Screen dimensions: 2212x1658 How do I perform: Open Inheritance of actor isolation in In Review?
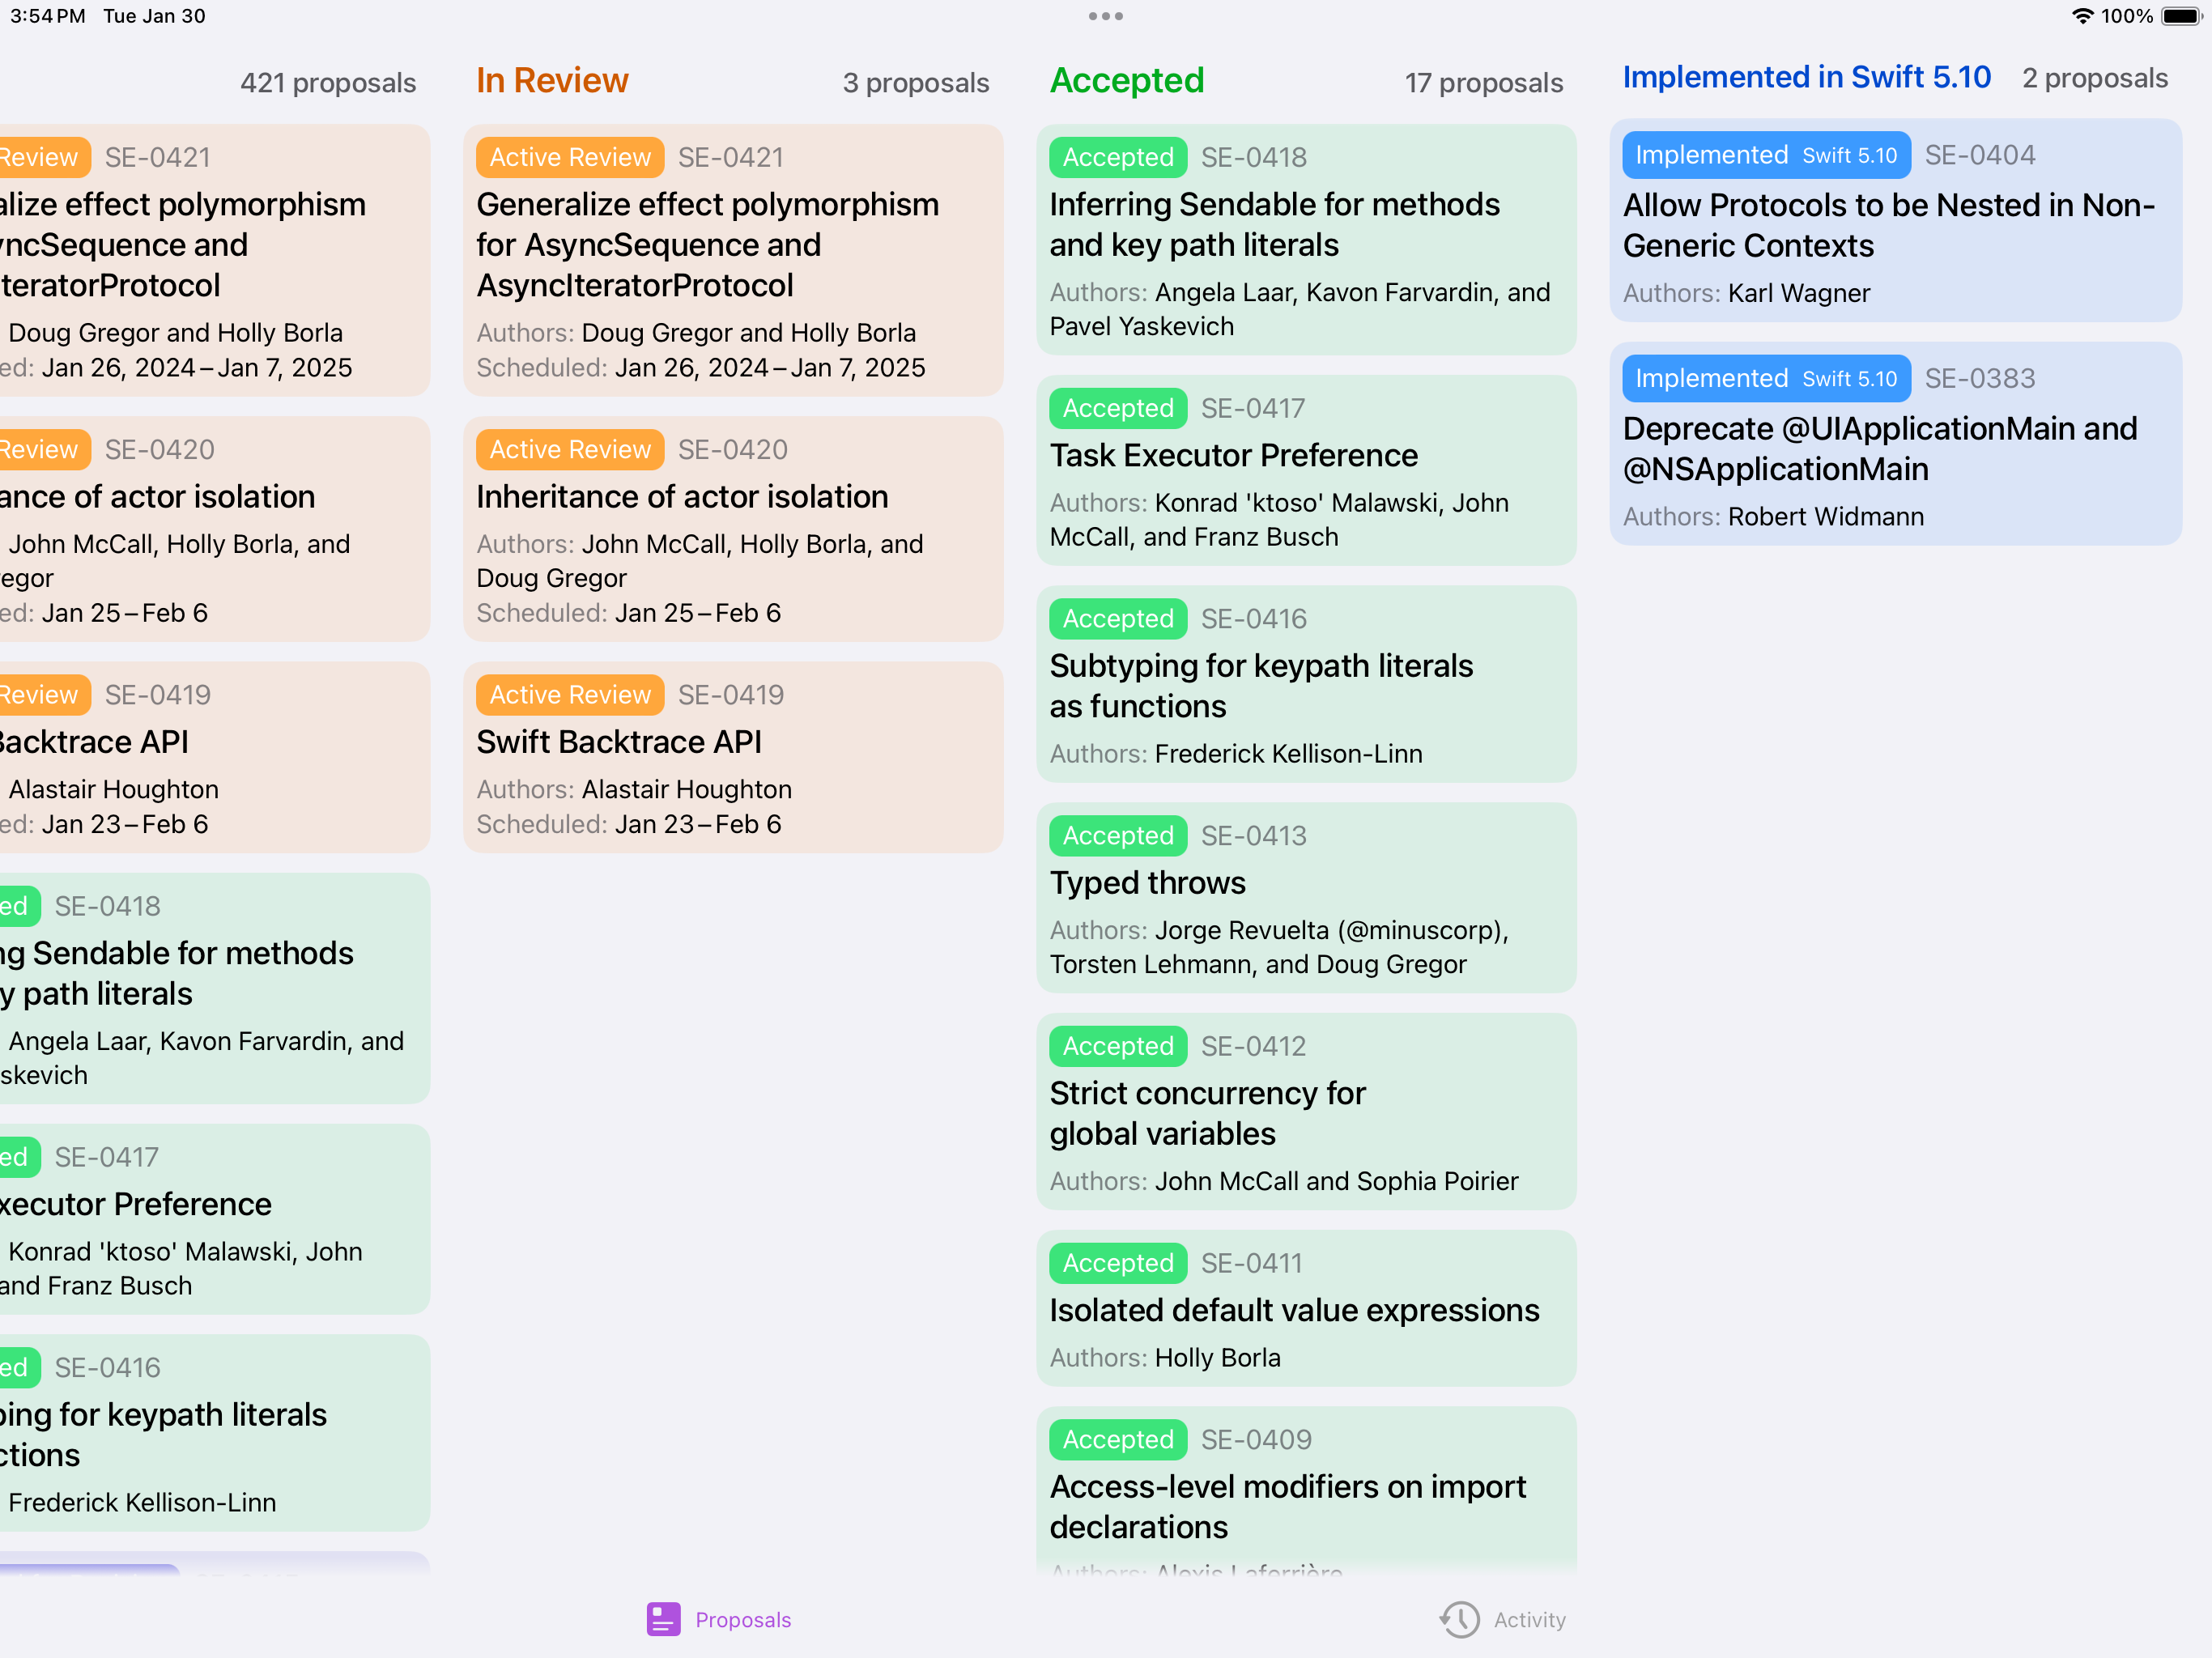[x=733, y=529]
